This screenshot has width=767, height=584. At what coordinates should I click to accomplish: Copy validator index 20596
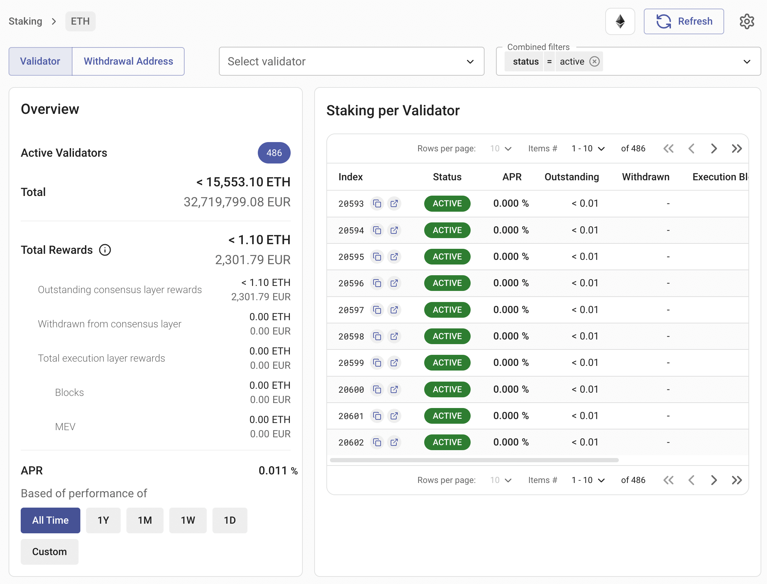pyautogui.click(x=377, y=283)
